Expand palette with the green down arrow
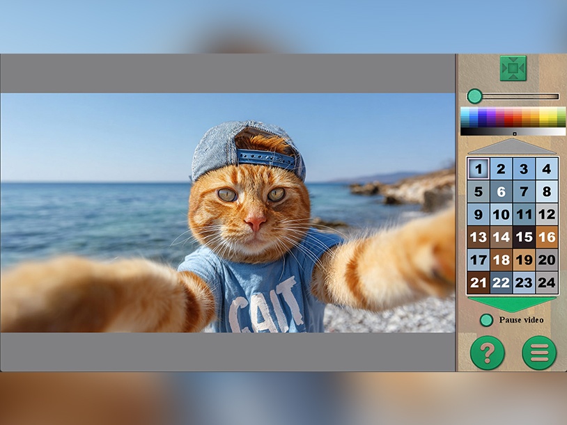Image resolution: width=567 pixels, height=425 pixels. tap(512, 305)
